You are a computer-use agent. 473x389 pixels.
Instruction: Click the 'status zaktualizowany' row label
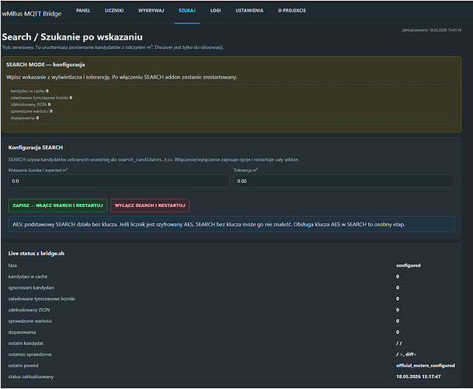[31, 377]
